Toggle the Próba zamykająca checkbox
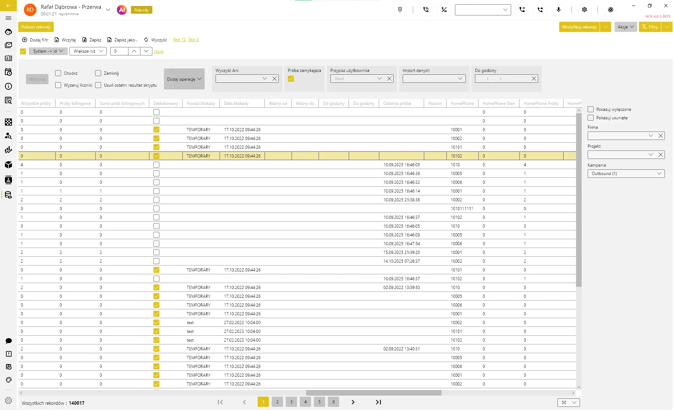Screen dimensions: 674x410 coord(291,79)
